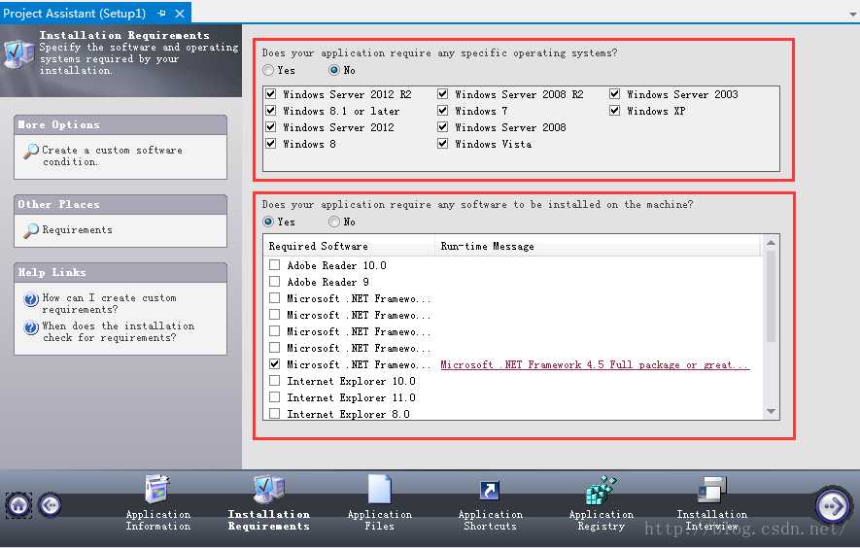
Task: Check Internet Explorer 11.0
Action: tap(275, 396)
